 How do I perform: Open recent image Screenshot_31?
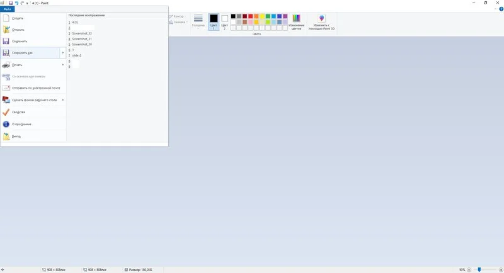point(82,39)
